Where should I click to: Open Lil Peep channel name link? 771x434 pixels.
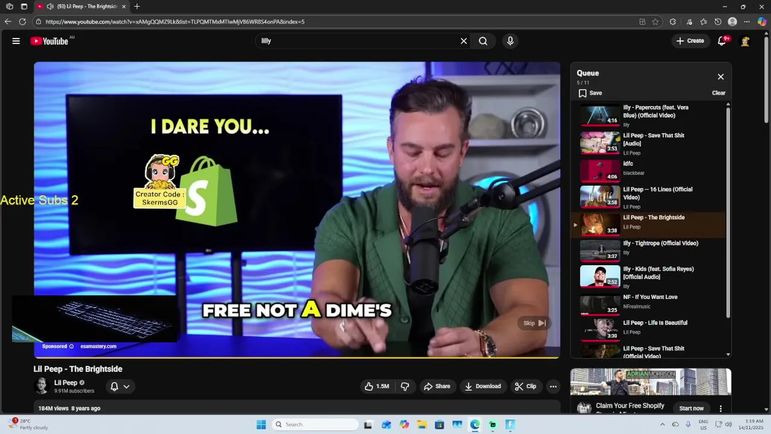(x=66, y=383)
